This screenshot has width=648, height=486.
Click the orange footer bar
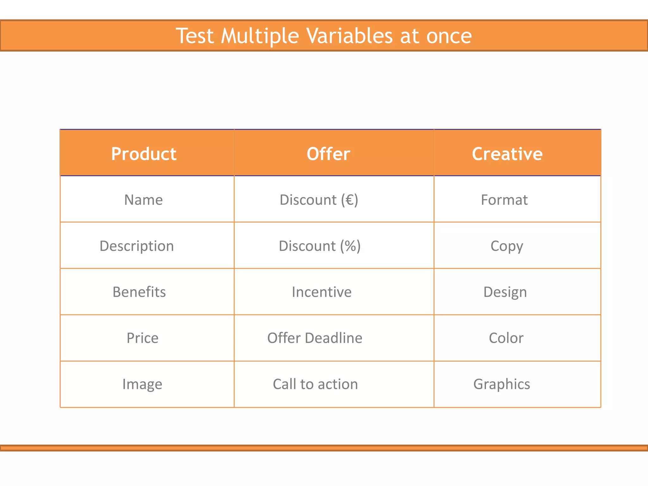pyautogui.click(x=324, y=448)
